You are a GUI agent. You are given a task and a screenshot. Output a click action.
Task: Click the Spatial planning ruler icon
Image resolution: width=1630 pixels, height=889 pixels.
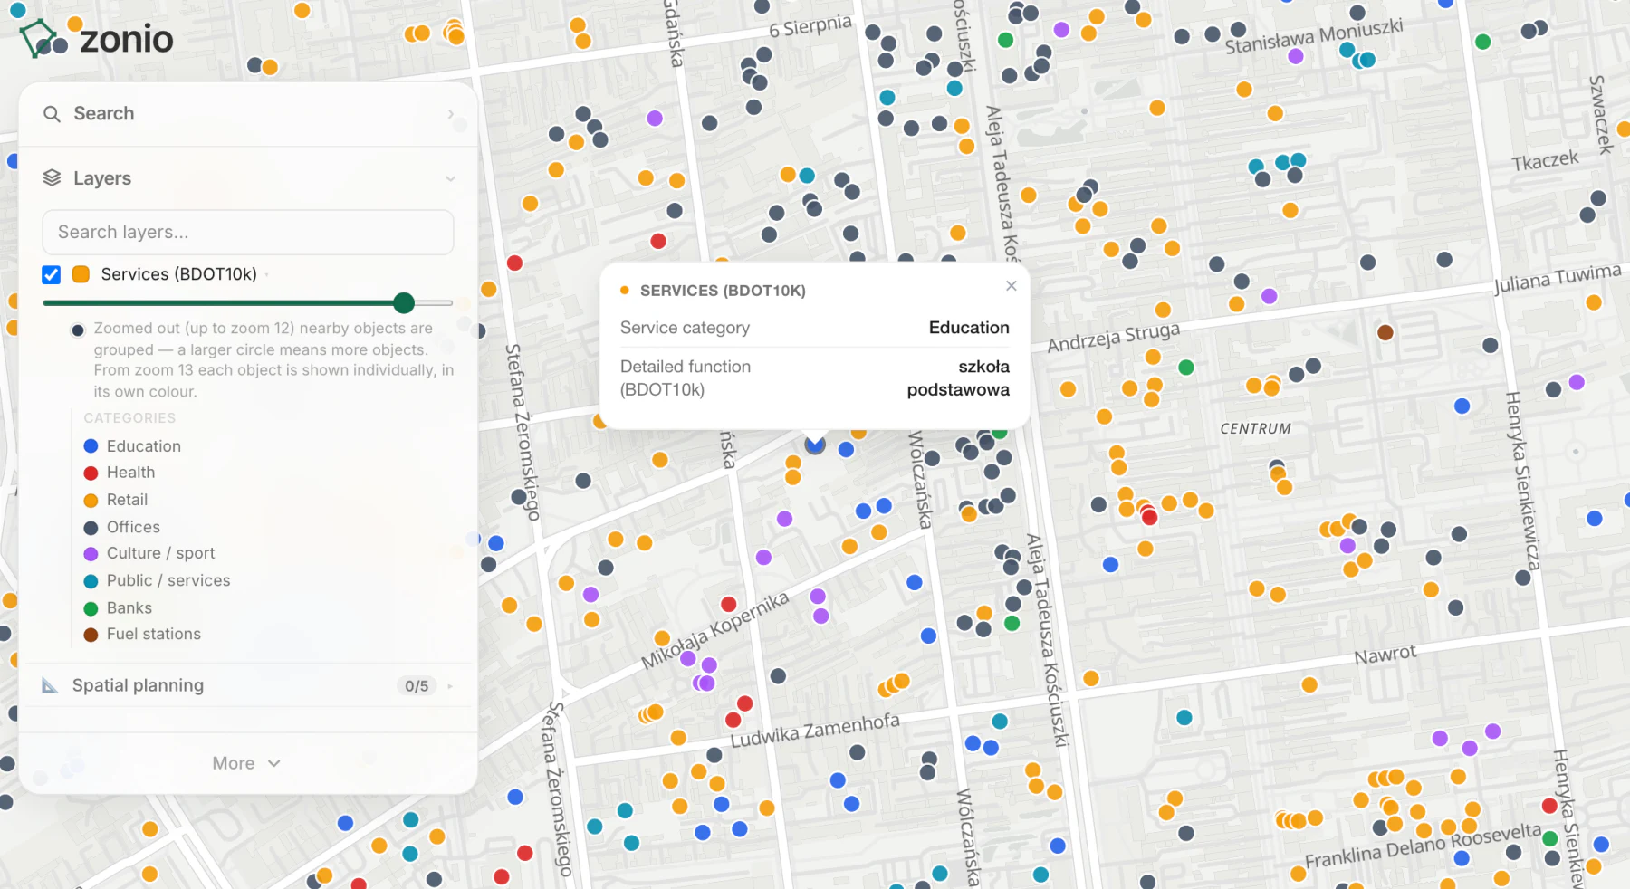(51, 685)
